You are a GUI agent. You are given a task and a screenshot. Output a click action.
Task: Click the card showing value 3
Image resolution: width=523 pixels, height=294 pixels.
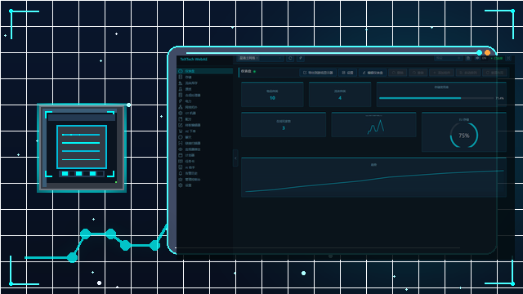click(284, 125)
